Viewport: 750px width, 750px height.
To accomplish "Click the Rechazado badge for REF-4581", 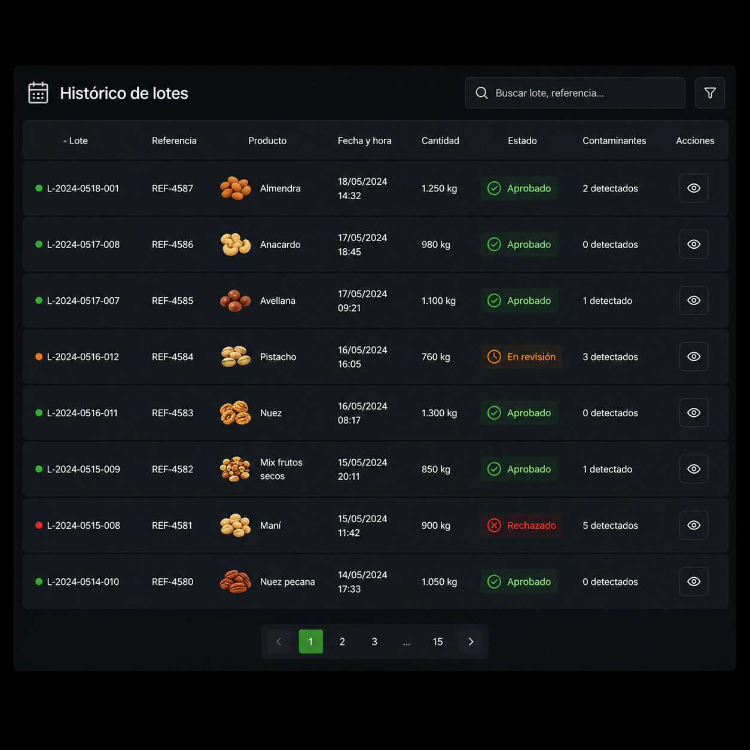I will (x=522, y=526).
